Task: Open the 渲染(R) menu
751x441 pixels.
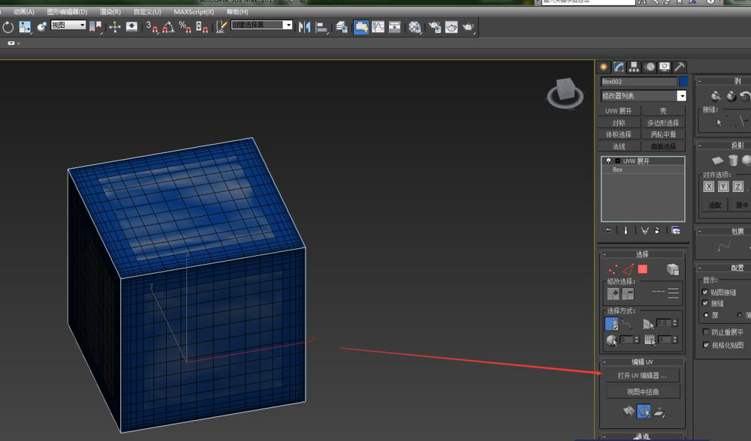Action: point(108,11)
